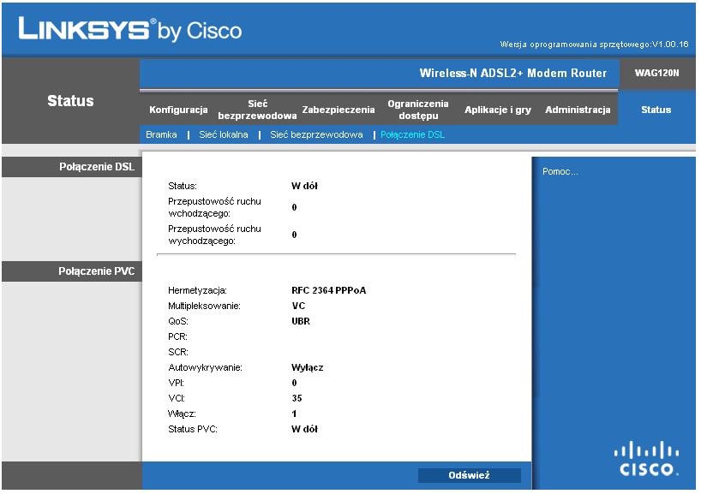Select the Ograniczenia dostępu tab
The width and height of the screenshot is (701, 494).
[x=418, y=110]
